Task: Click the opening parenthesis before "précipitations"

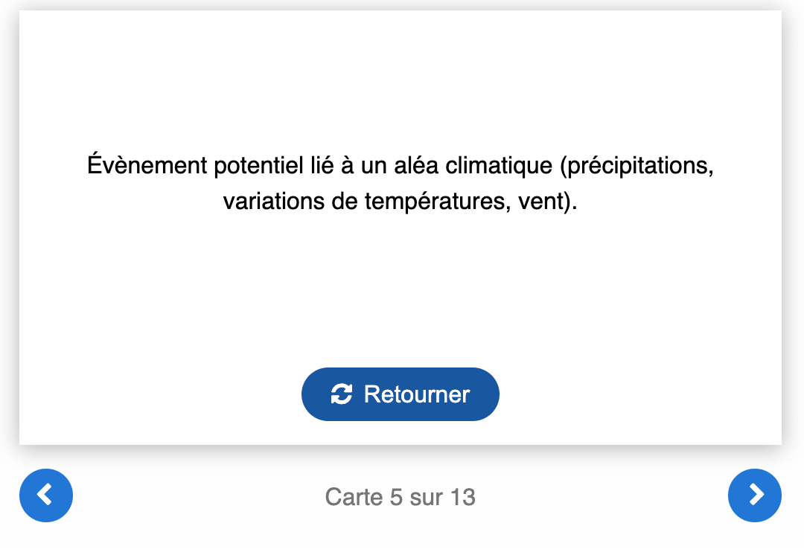Action: point(564,165)
